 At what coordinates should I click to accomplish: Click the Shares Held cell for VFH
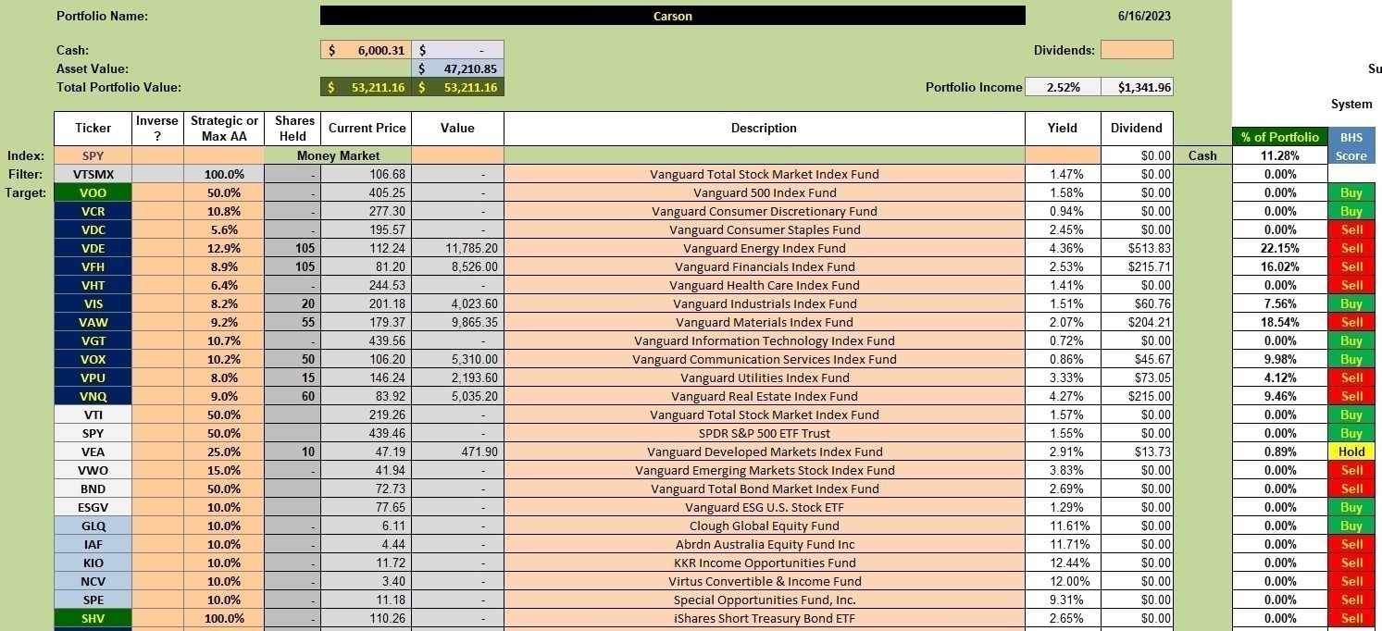point(293,266)
